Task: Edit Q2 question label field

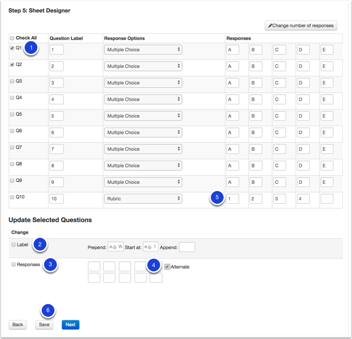Action: [x=56, y=66]
